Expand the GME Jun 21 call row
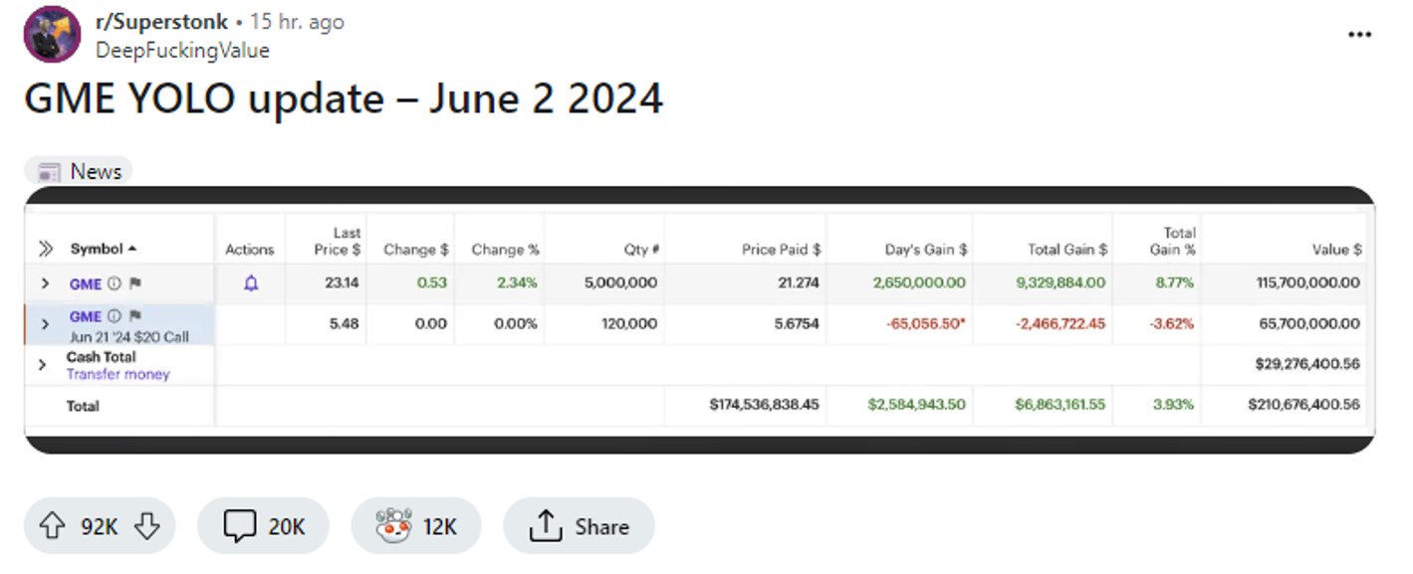 pos(45,324)
